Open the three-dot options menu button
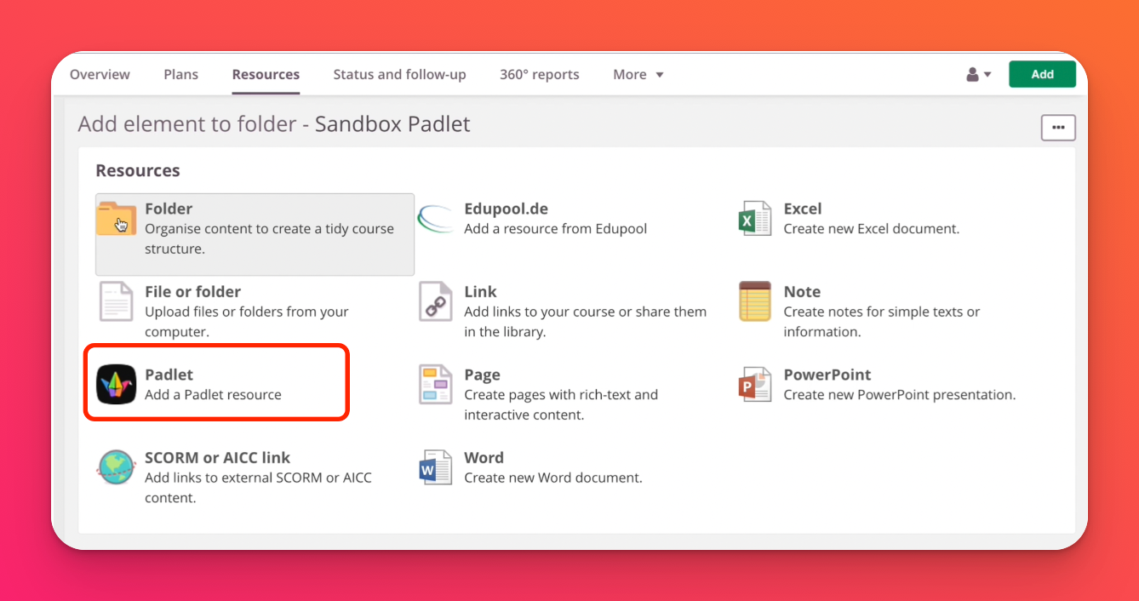This screenshot has height=601, width=1139. click(x=1058, y=128)
